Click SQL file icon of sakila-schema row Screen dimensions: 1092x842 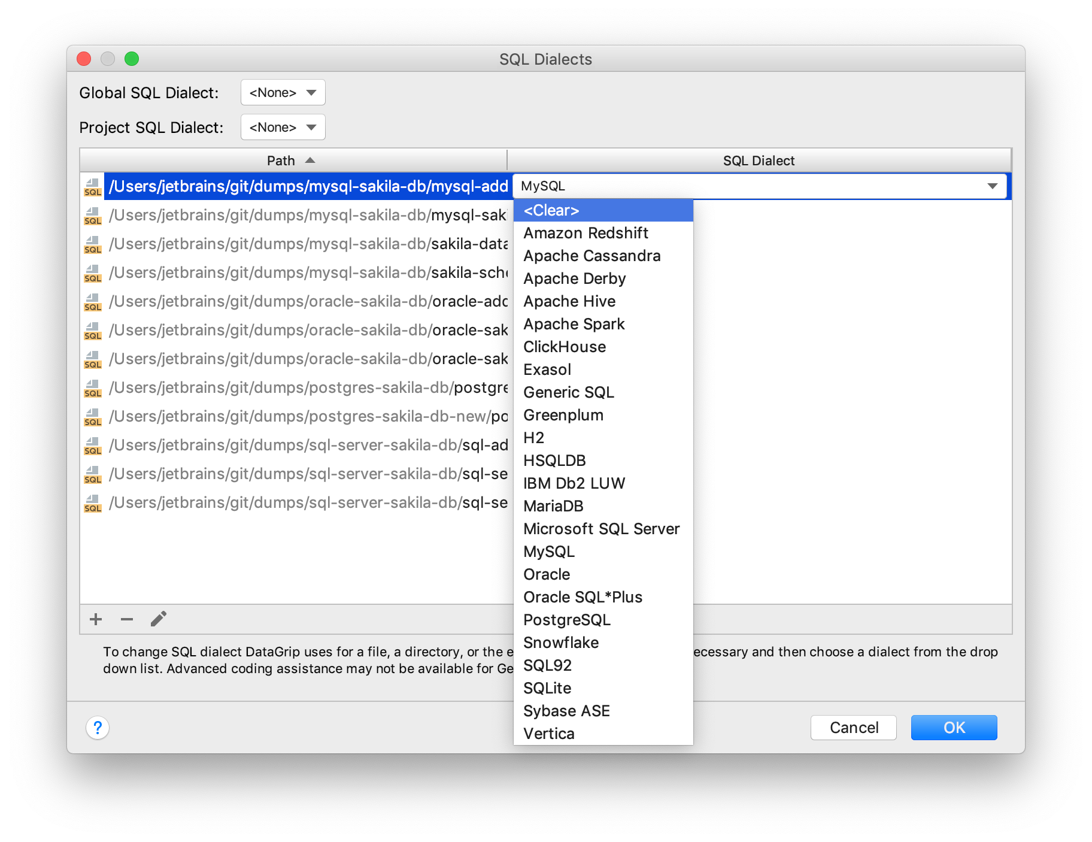pos(93,273)
